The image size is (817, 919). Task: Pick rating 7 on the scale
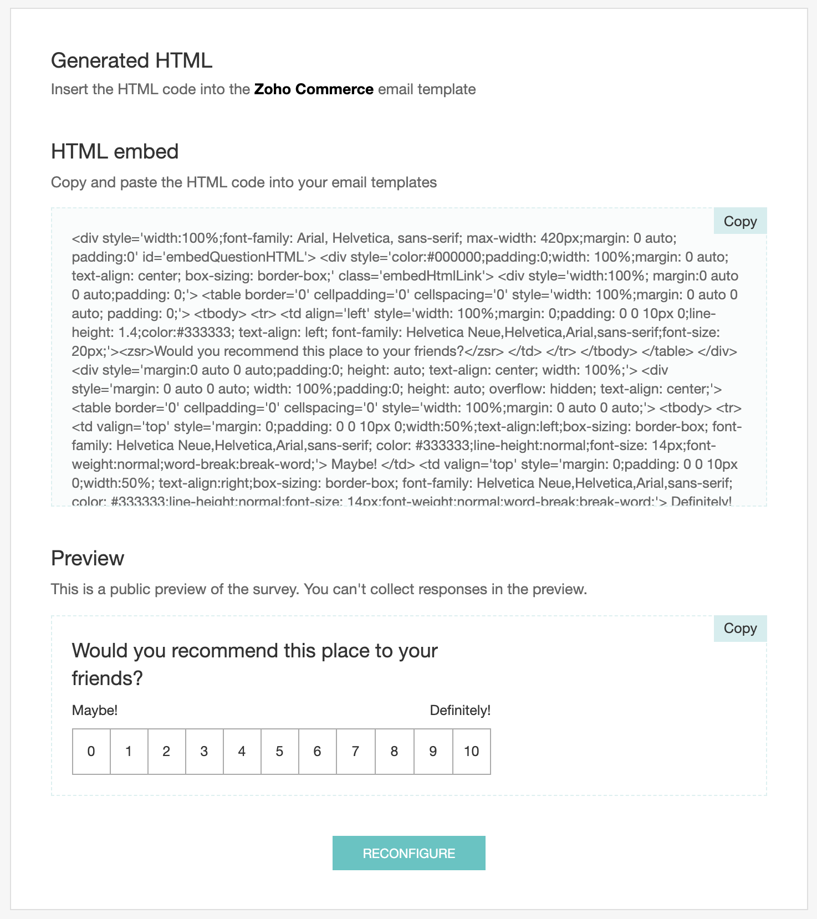click(356, 751)
